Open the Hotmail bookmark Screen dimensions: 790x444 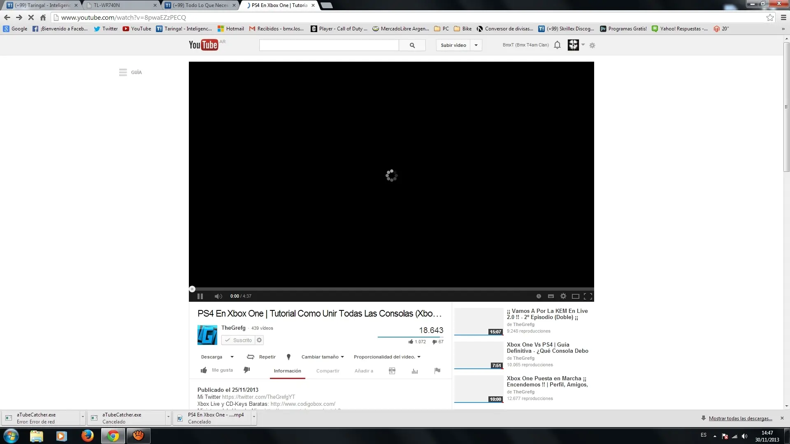coord(230,29)
